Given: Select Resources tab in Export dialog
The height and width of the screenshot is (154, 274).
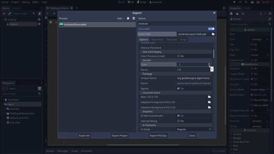Looking at the screenshot, I should pyautogui.click(x=157, y=40).
